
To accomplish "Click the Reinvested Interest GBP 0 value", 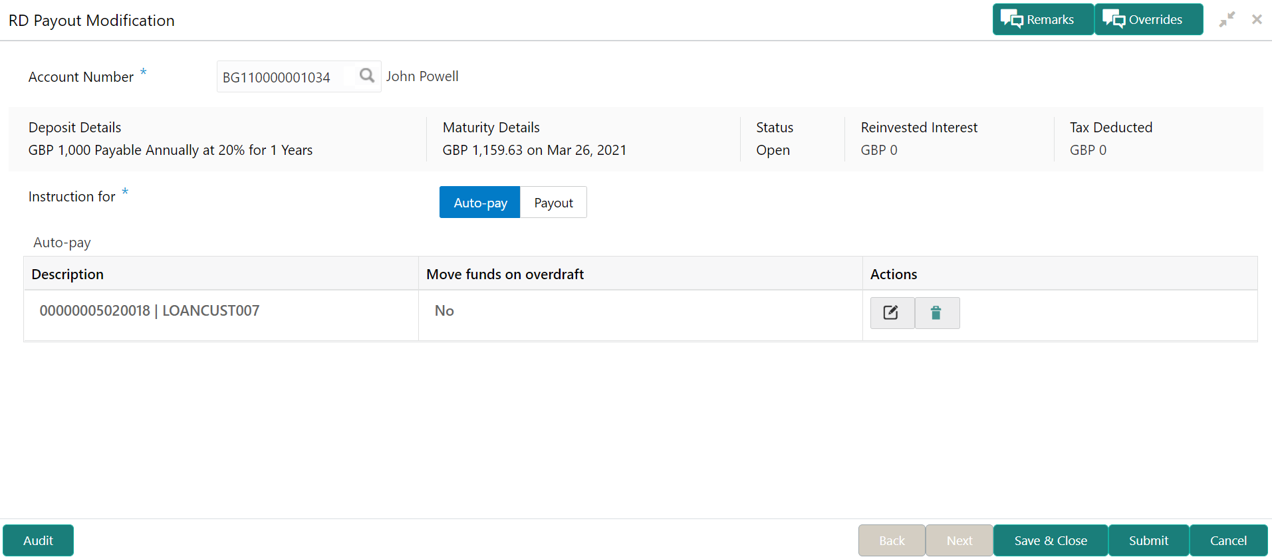I will coord(879,150).
